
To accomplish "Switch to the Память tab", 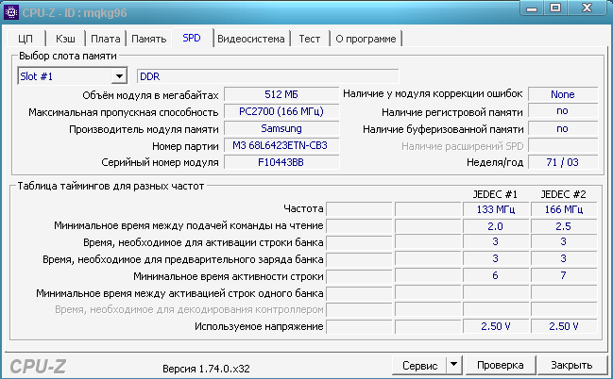I will [148, 39].
